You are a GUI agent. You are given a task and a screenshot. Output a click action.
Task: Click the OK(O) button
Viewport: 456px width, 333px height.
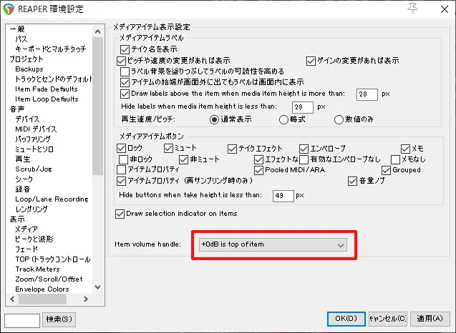pos(346,319)
